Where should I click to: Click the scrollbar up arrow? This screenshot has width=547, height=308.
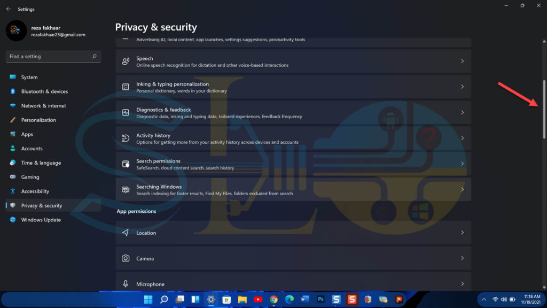[x=544, y=41]
